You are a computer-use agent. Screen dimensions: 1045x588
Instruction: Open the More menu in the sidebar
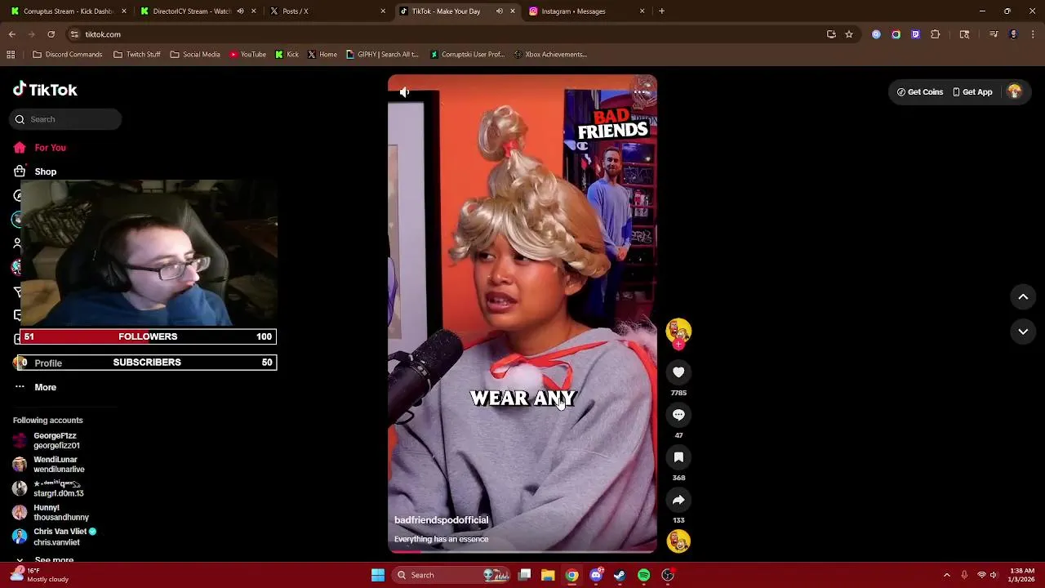point(35,387)
